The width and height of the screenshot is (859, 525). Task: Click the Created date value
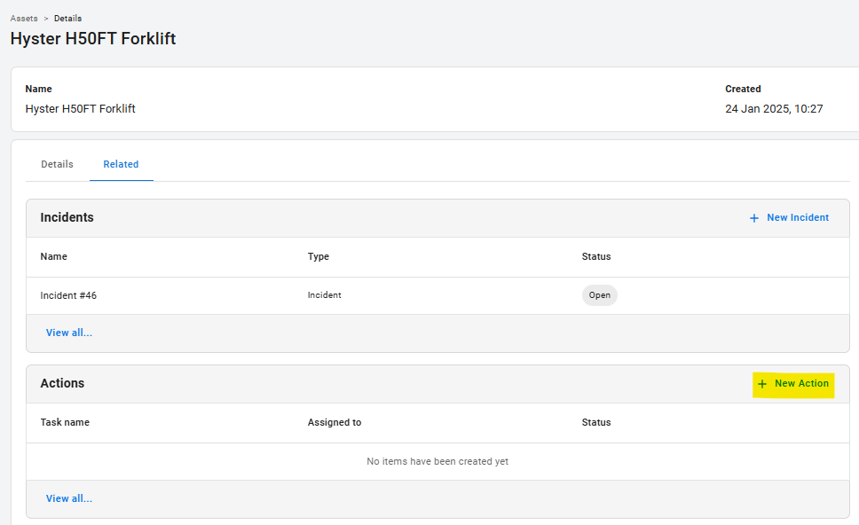(x=774, y=109)
